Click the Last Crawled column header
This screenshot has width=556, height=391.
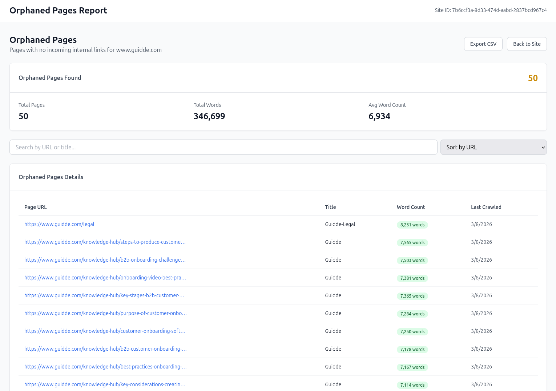[486, 207]
